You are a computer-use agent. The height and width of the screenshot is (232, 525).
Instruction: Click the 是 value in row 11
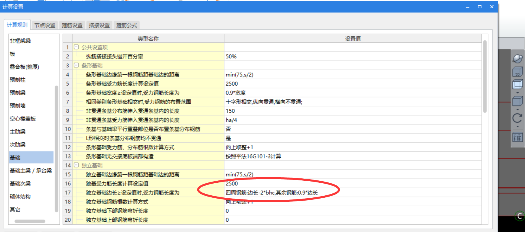tap(353, 138)
